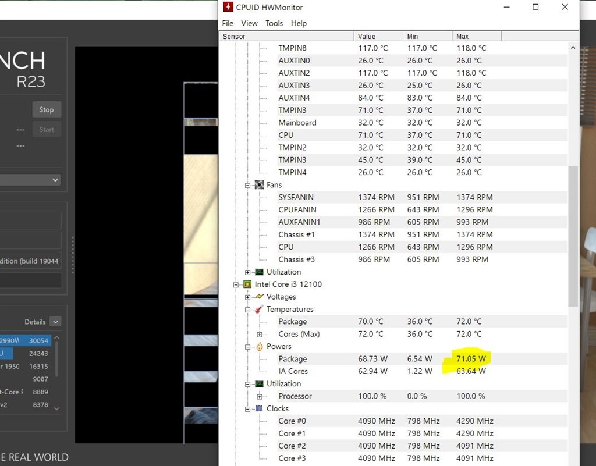
Task: Collapse the Powers node
Action: pyautogui.click(x=248, y=347)
